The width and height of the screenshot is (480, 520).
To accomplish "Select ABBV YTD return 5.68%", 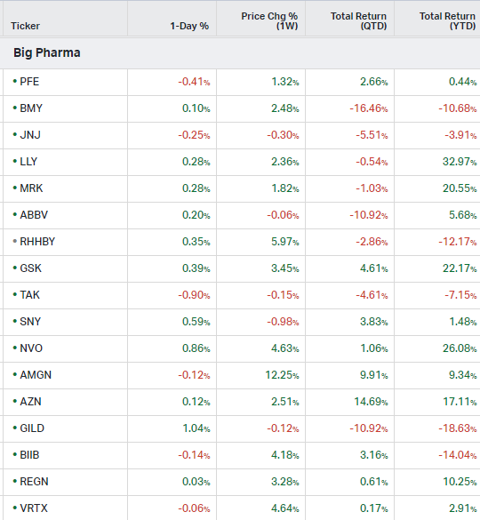I will [463, 215].
